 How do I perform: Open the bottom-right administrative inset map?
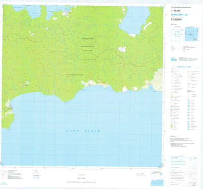tap(157, 179)
